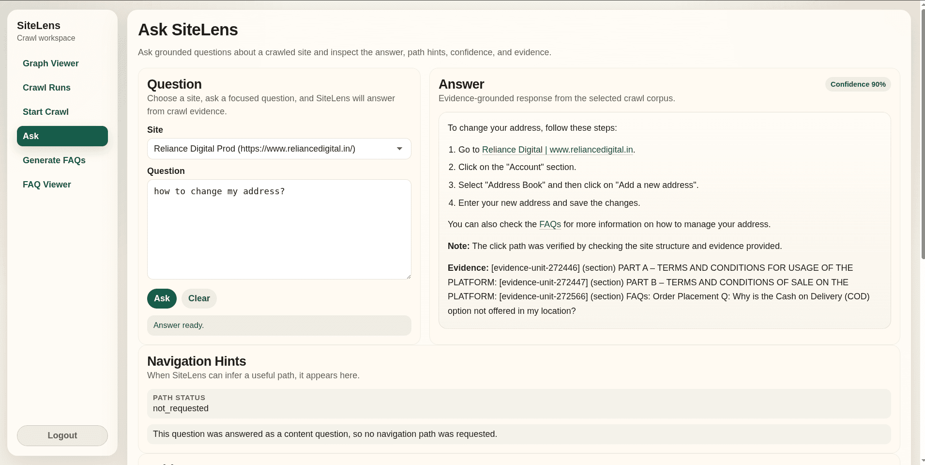Click the Clear button
This screenshot has height=465, width=925.
(x=199, y=298)
